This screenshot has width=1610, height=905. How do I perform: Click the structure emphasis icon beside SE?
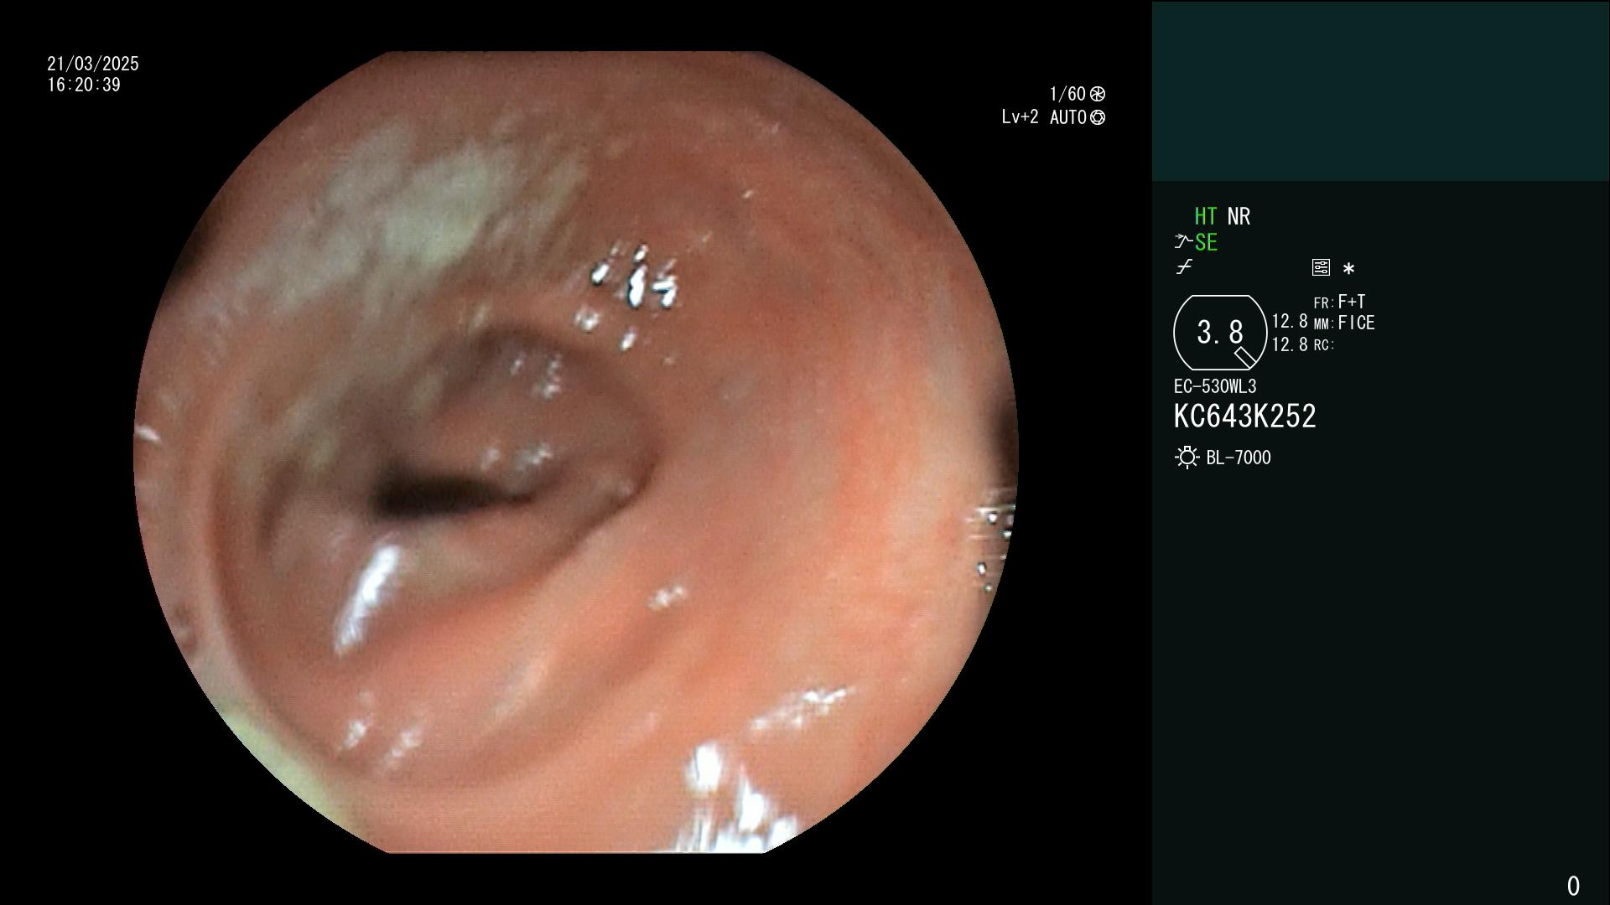point(1183,242)
